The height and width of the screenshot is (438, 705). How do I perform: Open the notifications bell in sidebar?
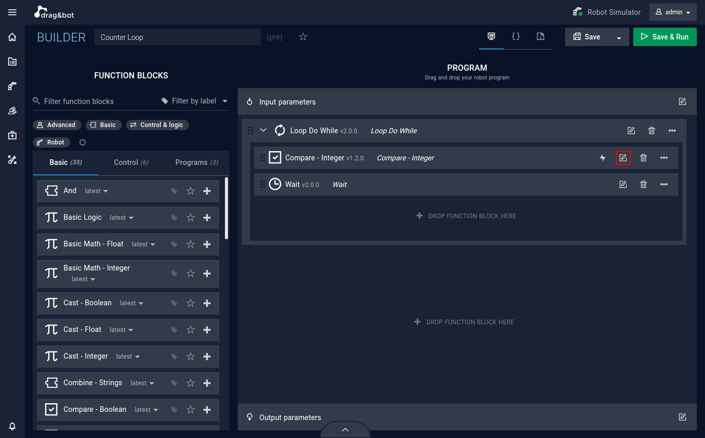tap(12, 426)
